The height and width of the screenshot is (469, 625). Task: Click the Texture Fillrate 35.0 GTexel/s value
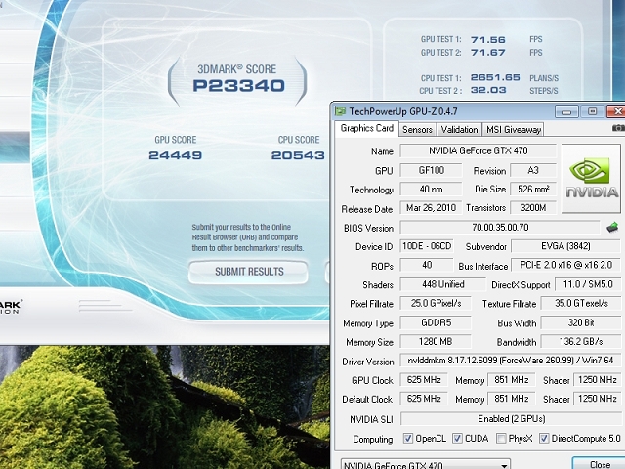pos(581,304)
